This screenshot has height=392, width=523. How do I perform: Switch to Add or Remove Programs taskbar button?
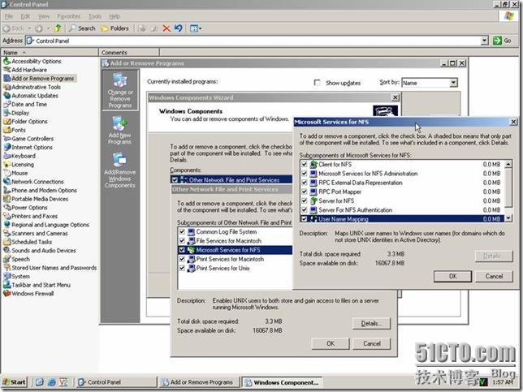(200, 382)
